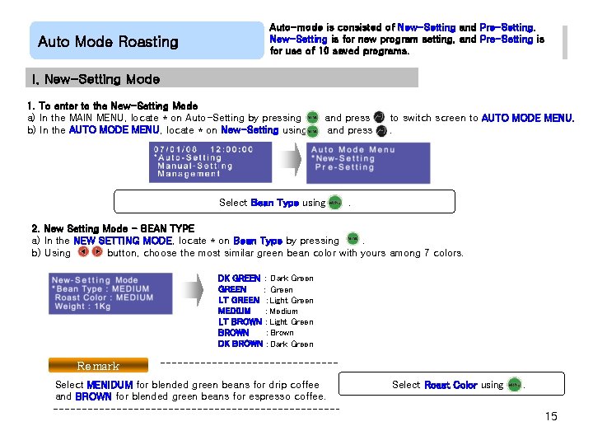Click "*Bean Type : MEDIUM" line on LCD screen
Screen dimensions: 593x445
pos(100,288)
